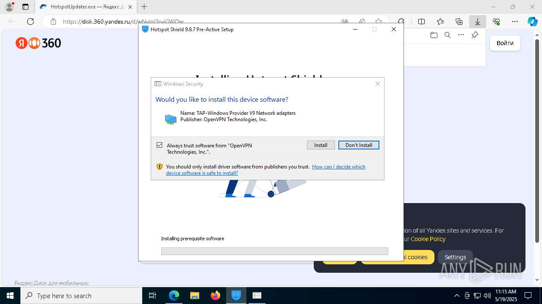Image resolution: width=542 pixels, height=304 pixels.
Task: Close the HotspotUpdater.exe tab
Action: coord(130,7)
